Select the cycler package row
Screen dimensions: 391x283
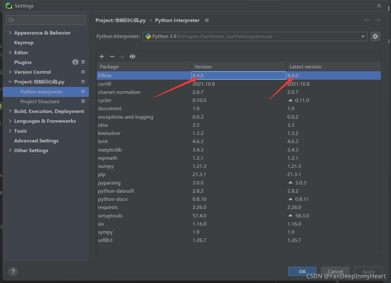pos(239,100)
